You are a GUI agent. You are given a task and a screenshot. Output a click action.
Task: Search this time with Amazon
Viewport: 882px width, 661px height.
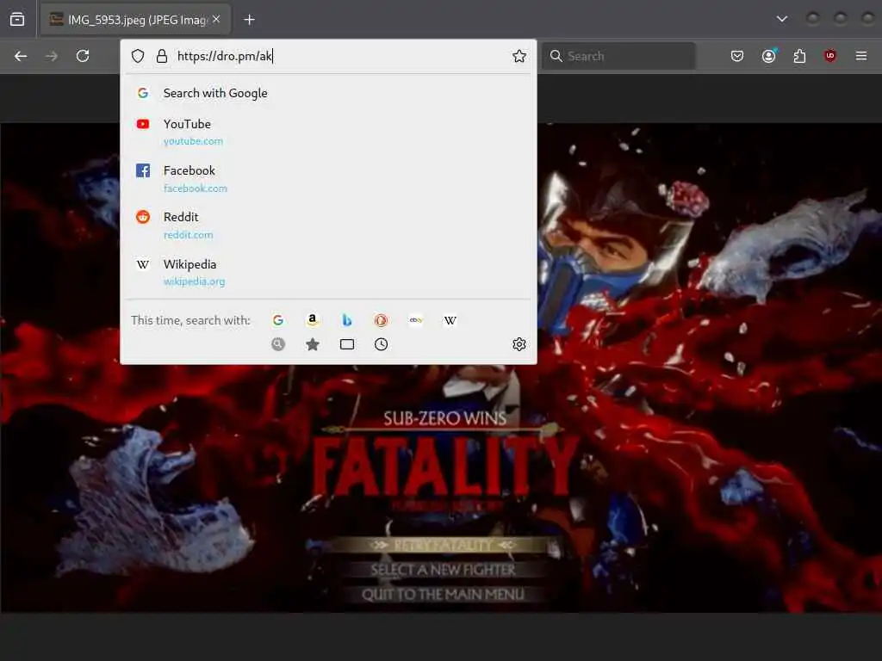tap(312, 320)
